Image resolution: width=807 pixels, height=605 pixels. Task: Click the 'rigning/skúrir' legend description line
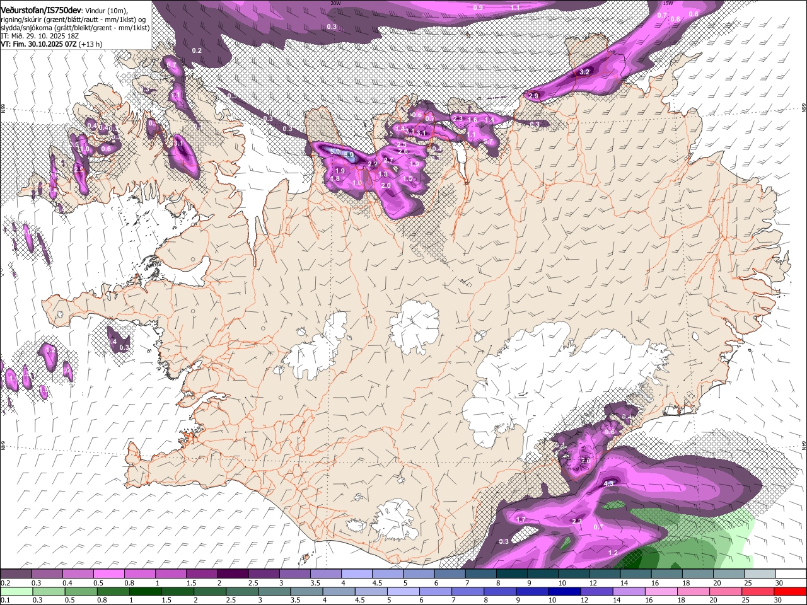click(x=74, y=20)
